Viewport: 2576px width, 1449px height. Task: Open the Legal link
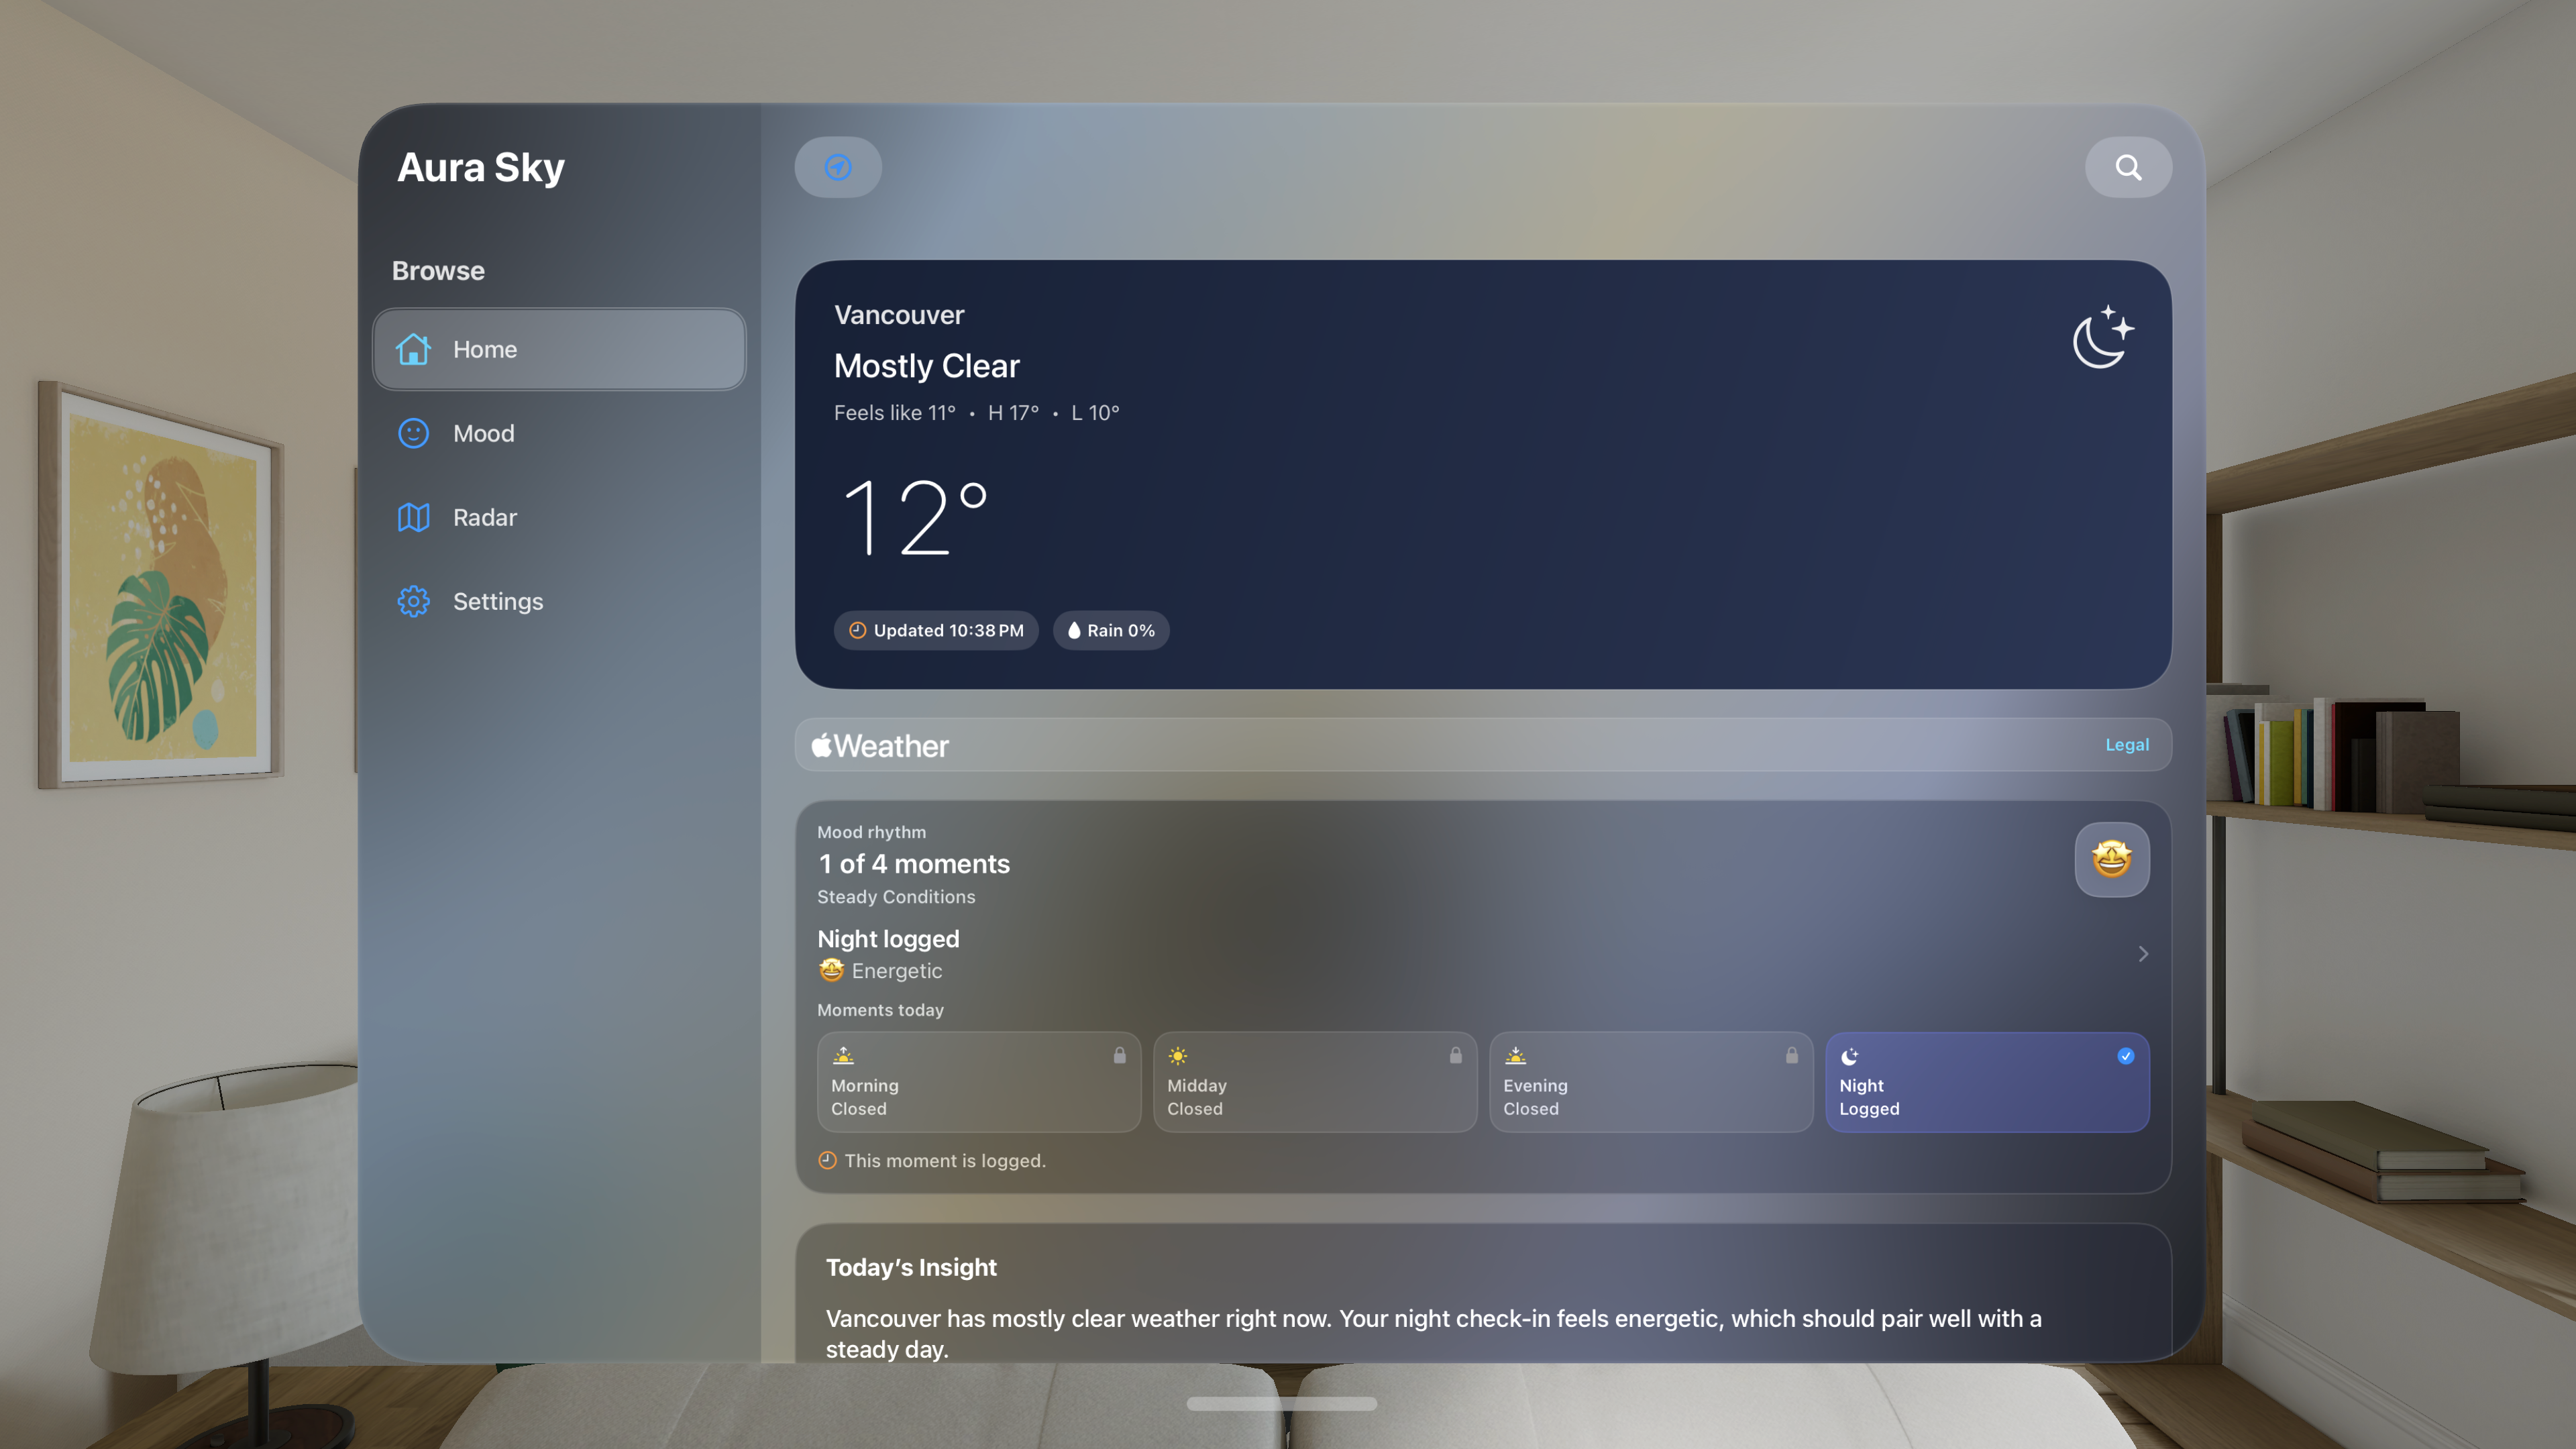(x=2127, y=745)
